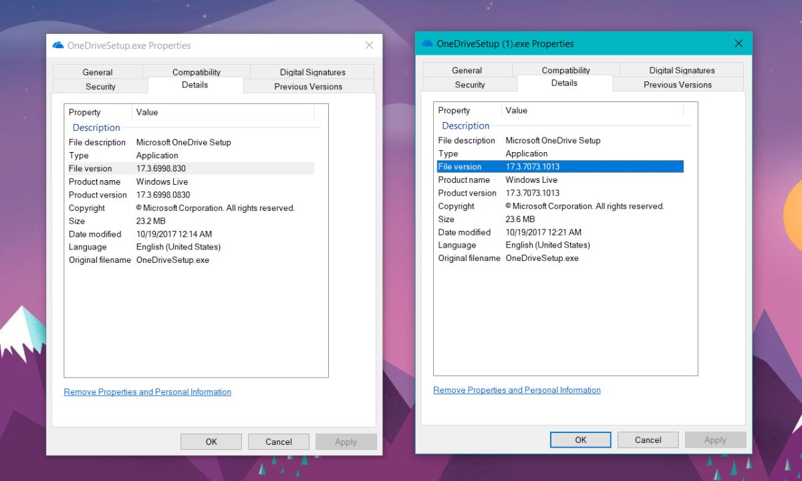
Task: Click highlighted File version label in OneDriveSetup (1).exe Properties
Action: tap(460, 166)
